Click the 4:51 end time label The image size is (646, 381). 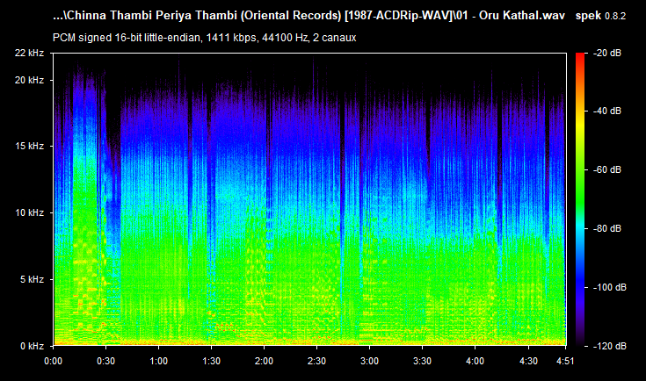tap(565, 362)
